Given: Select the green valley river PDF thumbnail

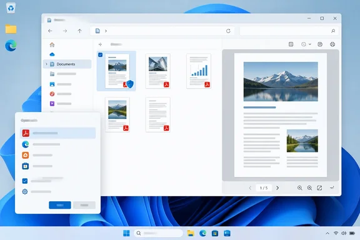Looking at the screenshot, I should [117, 114].
